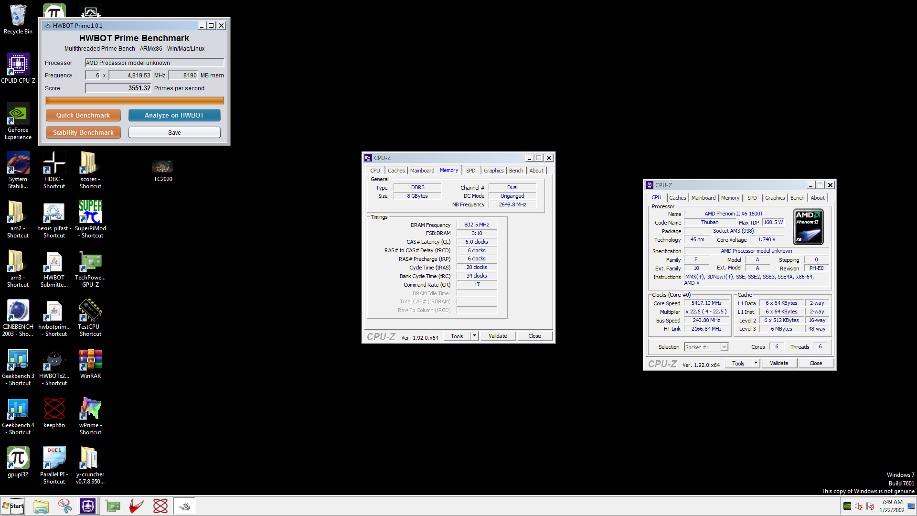
Task: Expand Tools dropdown arrow in Memory CPU-Z
Action: [474, 336]
